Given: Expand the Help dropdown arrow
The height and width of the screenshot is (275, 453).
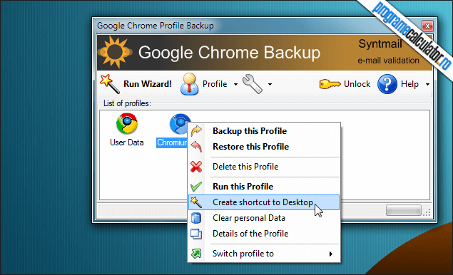Looking at the screenshot, I should (x=427, y=84).
